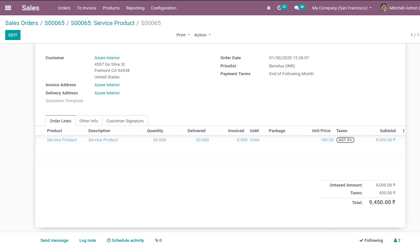Click invoiced value 0.000
Viewport: 420px width, 249px height.
(x=242, y=140)
